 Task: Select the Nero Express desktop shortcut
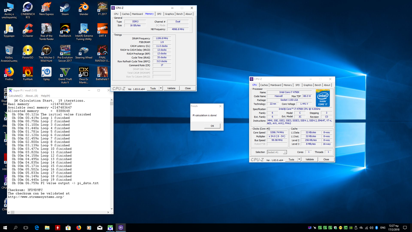pos(46,9)
